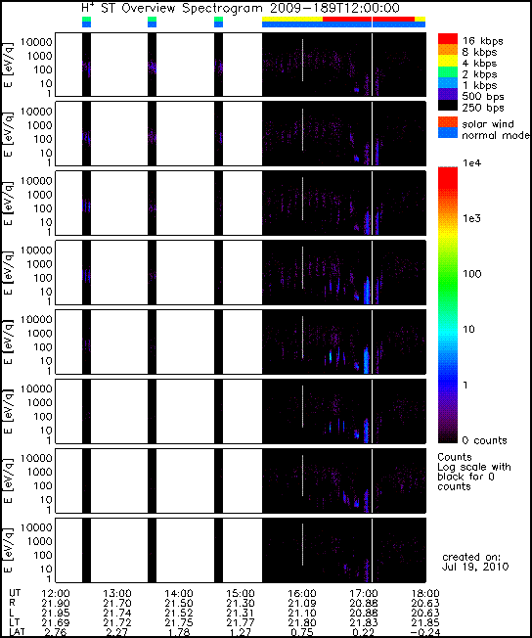Click the 17:00 UT tick label

[x=364, y=593]
